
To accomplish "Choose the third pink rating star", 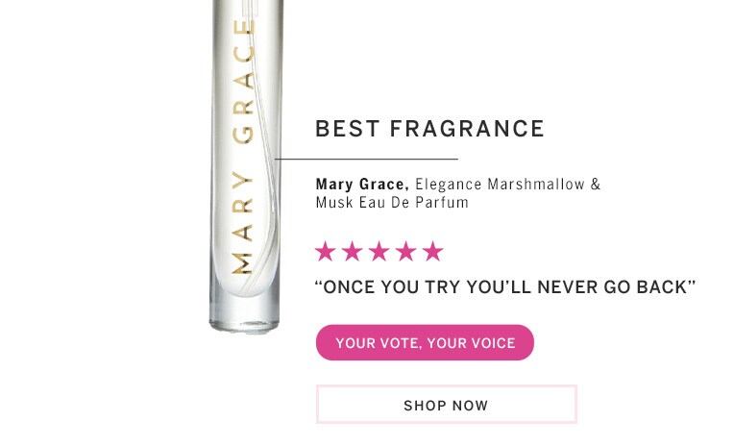I will coord(379,252).
